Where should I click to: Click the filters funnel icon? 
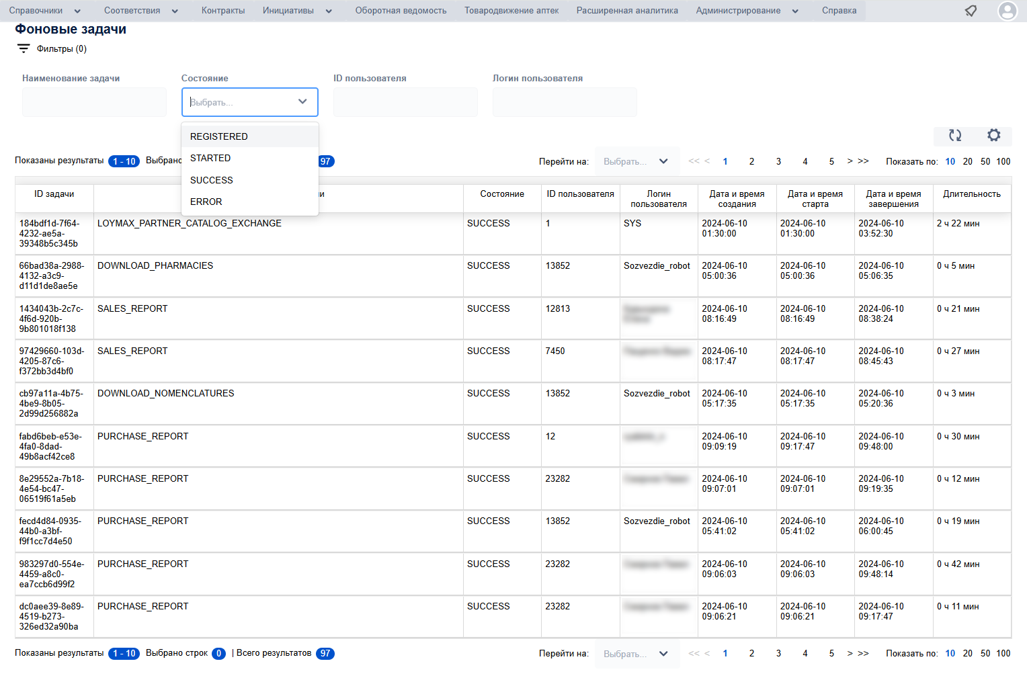tap(24, 48)
